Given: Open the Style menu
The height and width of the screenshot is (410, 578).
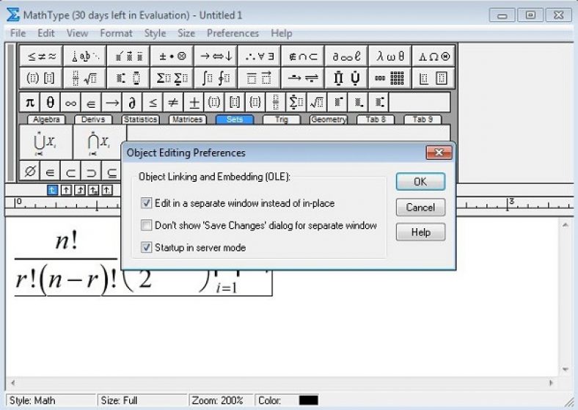Looking at the screenshot, I should point(156,33).
